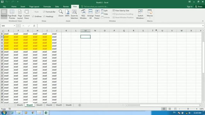Click Page Layout icon in status bar
This screenshot has height=115, width=205.
click(170, 109)
